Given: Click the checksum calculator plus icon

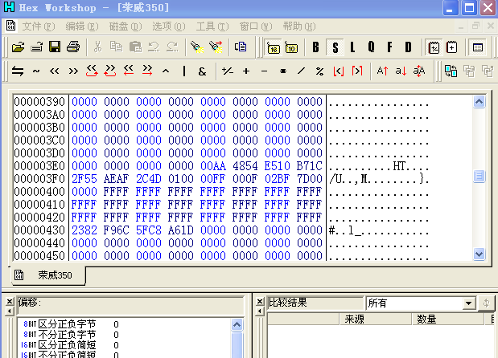Looking at the screenshot, I should click(x=451, y=48).
